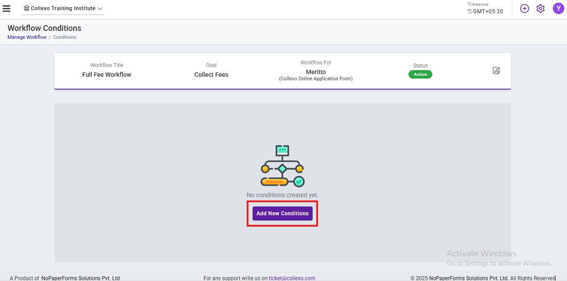The height and width of the screenshot is (281, 567).
Task: Click the Full Fee Workflow title
Action: coord(107,75)
